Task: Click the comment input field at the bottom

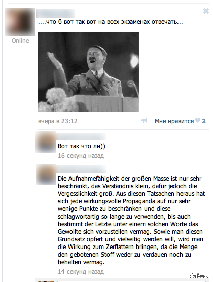Action: click(x=131, y=281)
